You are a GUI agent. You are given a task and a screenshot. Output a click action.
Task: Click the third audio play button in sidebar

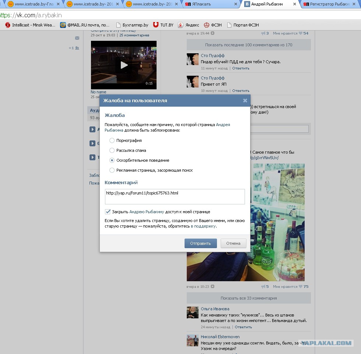(x=92, y=157)
